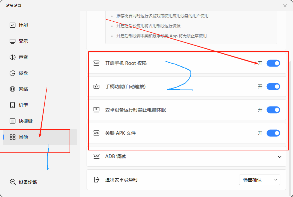Screen dimensions: 293x197
Task: Click the tip 开启后后台应用将占用部分运行资源
Action: [148, 26]
